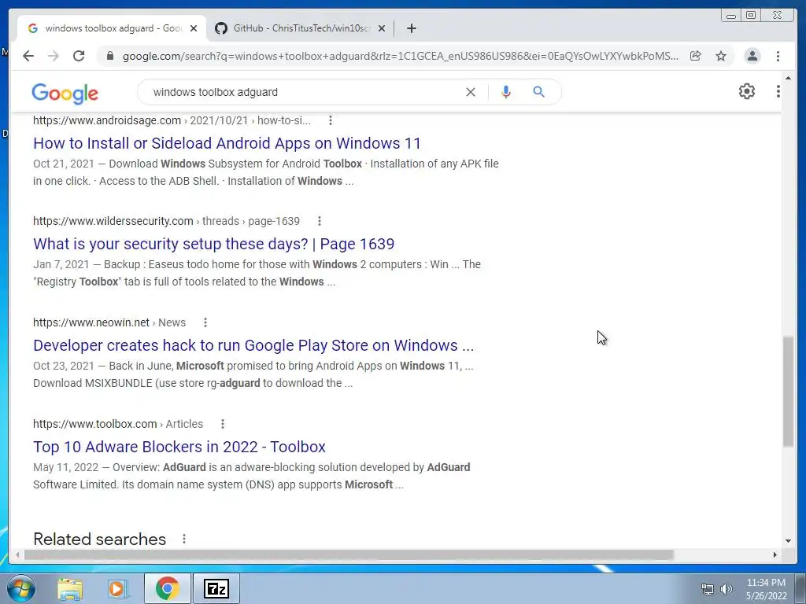Open a new tab with the plus button
Image resolution: width=806 pixels, height=604 pixels.
tap(411, 28)
